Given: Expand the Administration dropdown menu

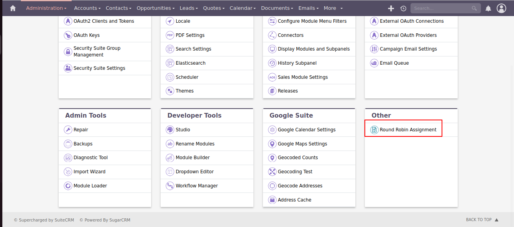Looking at the screenshot, I should (x=46, y=8).
